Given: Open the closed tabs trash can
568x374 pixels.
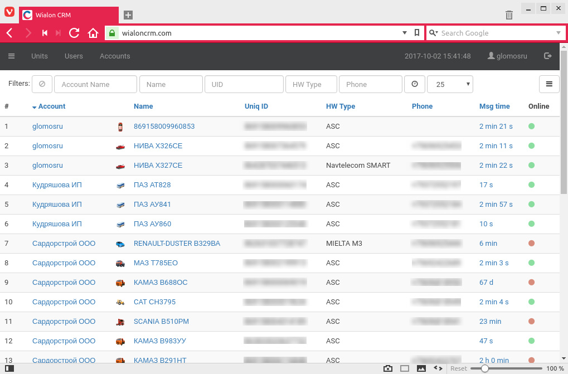Looking at the screenshot, I should pyautogui.click(x=509, y=15).
